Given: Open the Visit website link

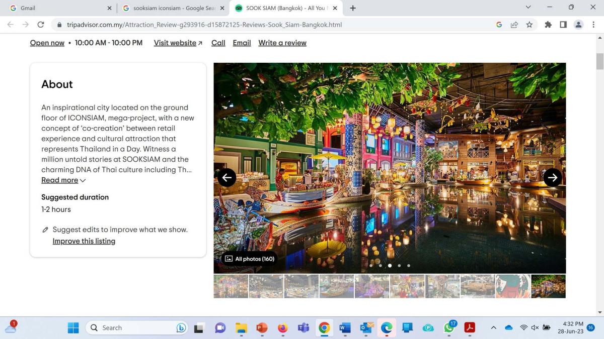Looking at the screenshot, I should [178, 43].
